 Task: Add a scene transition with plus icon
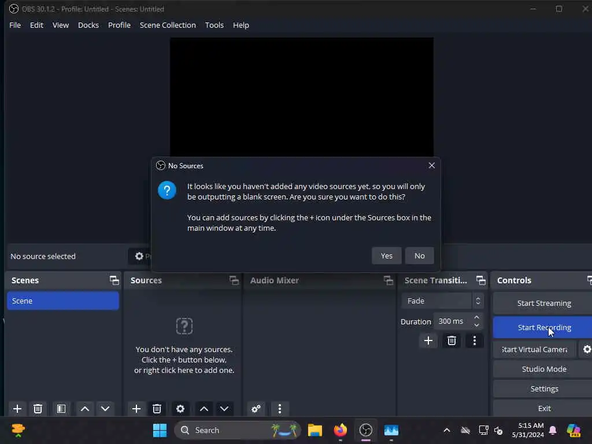pyautogui.click(x=428, y=341)
